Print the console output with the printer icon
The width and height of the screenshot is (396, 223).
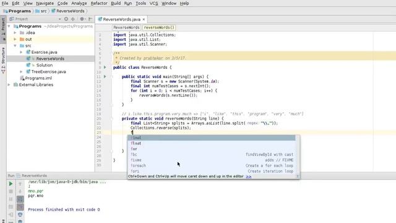20,215
